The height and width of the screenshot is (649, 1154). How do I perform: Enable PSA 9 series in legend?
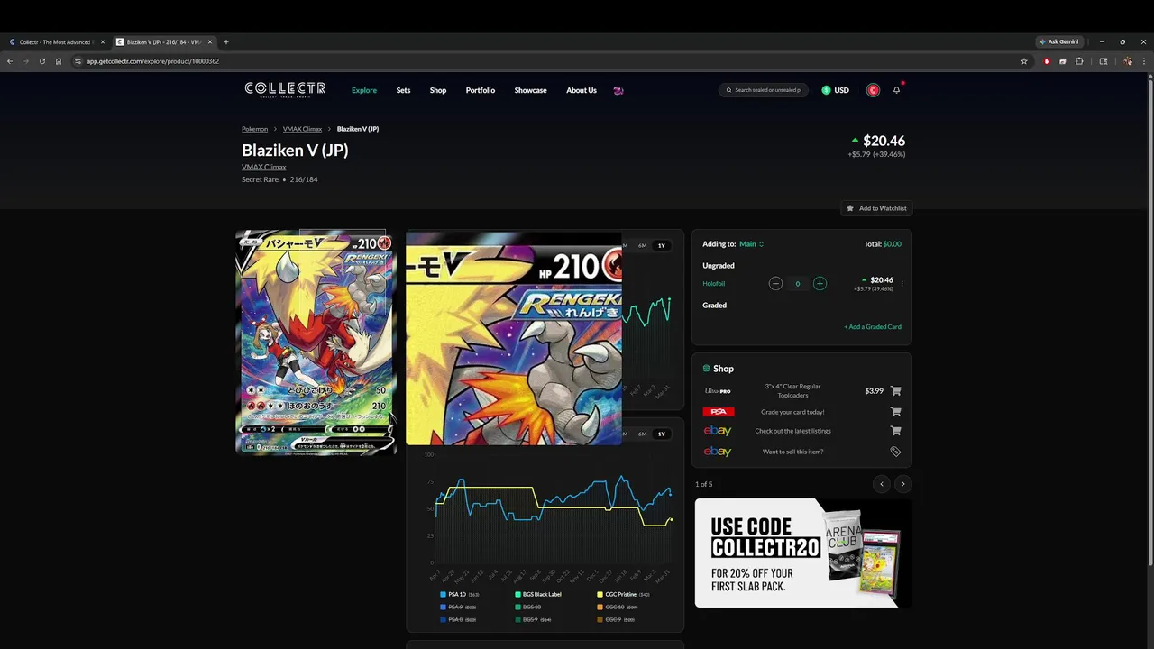point(458,607)
